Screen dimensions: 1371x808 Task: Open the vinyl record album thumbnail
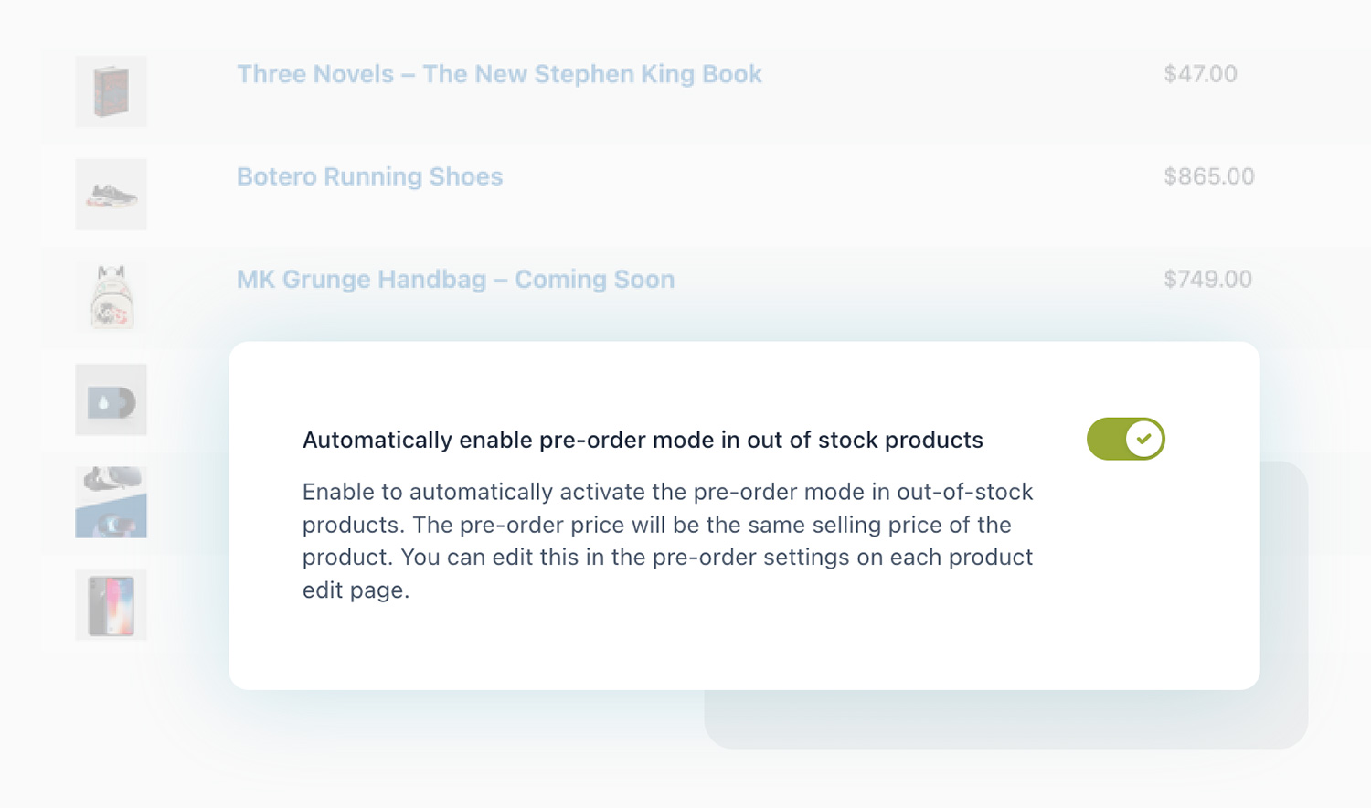click(x=110, y=399)
